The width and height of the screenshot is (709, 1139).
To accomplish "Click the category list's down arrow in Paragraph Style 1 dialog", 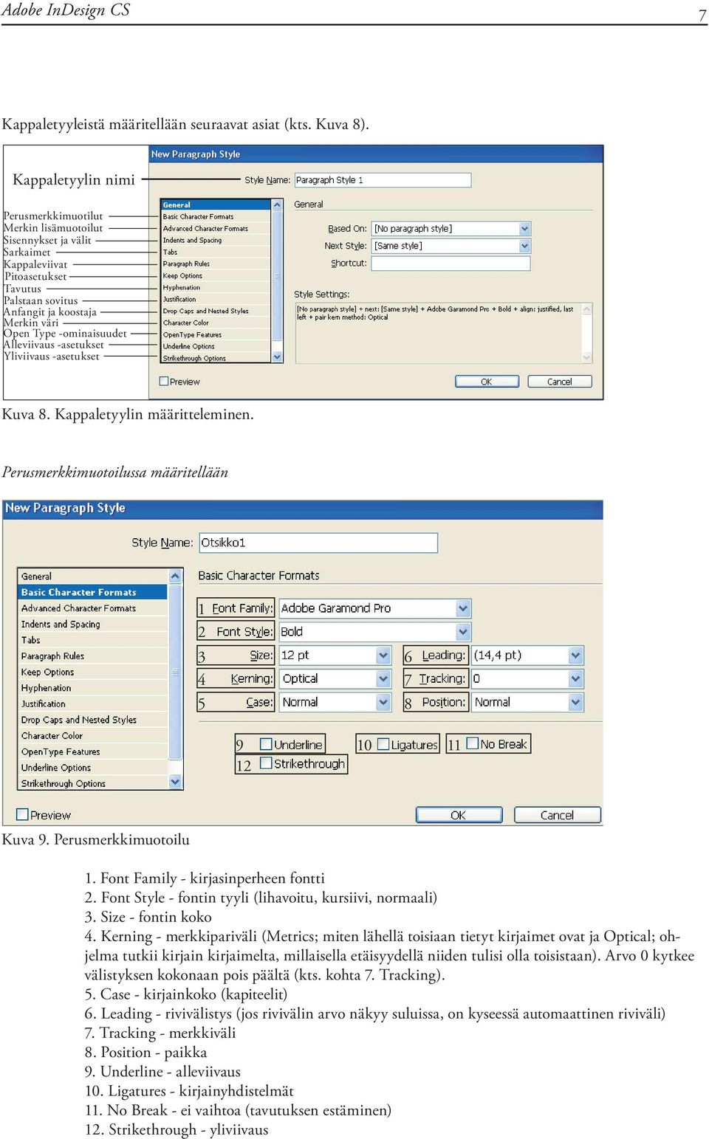I will [x=278, y=357].
